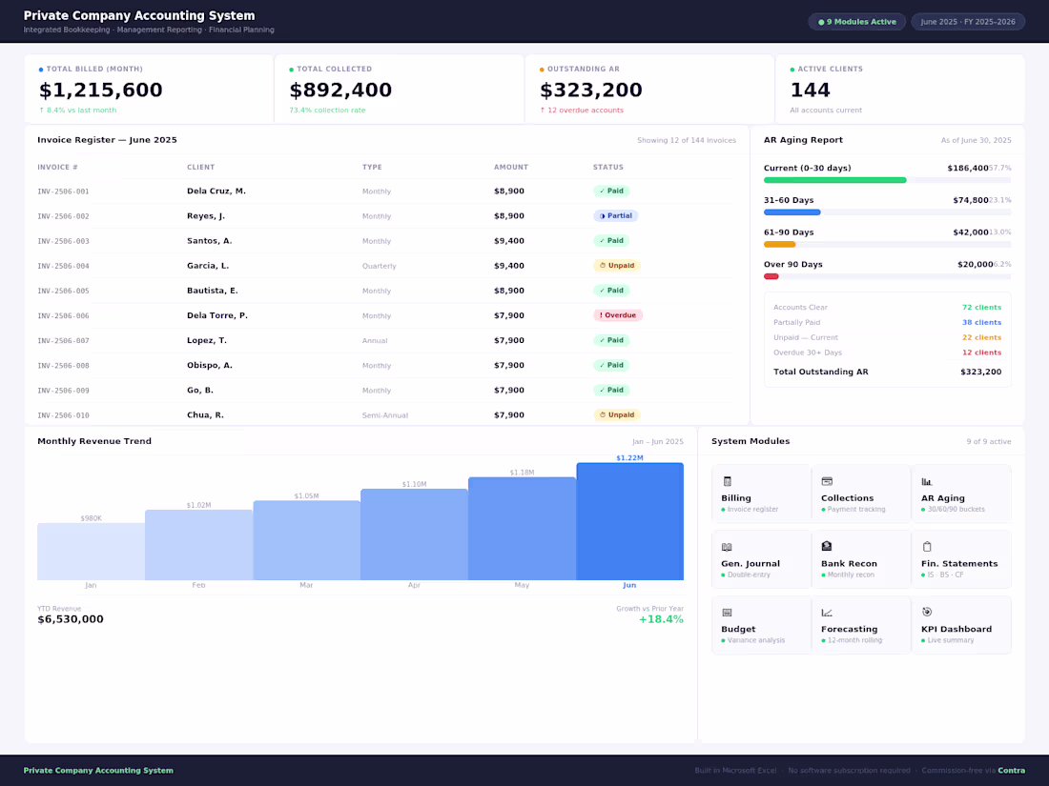Open the Forecasting line-chart icon
The image size is (1049, 786).
tap(827, 613)
